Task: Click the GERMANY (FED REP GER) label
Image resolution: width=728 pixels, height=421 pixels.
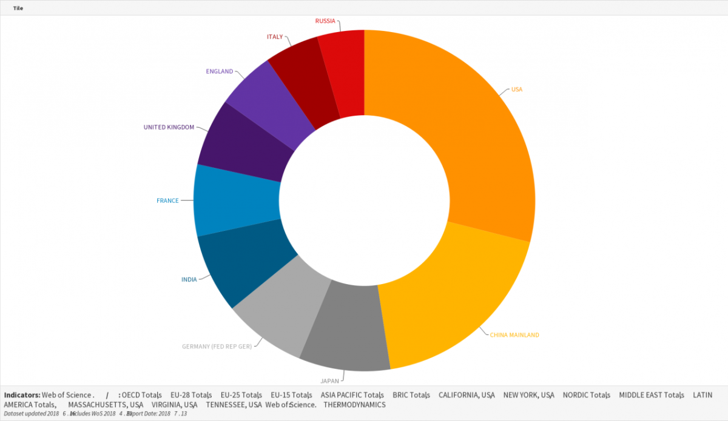Action: click(217, 346)
